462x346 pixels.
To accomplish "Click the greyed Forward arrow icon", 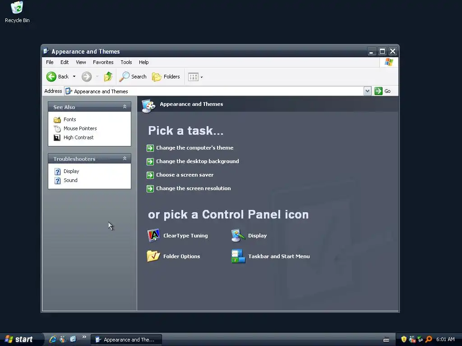I will pyautogui.click(x=86, y=77).
